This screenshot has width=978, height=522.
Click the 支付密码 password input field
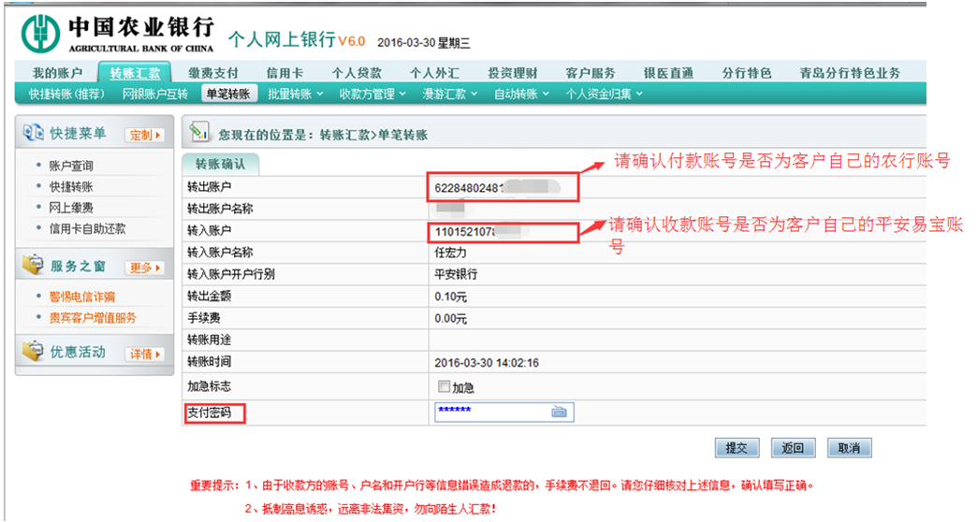(504, 412)
